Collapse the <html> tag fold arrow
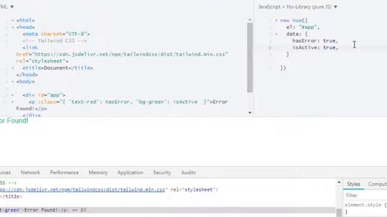The image size is (387, 217). point(13,20)
